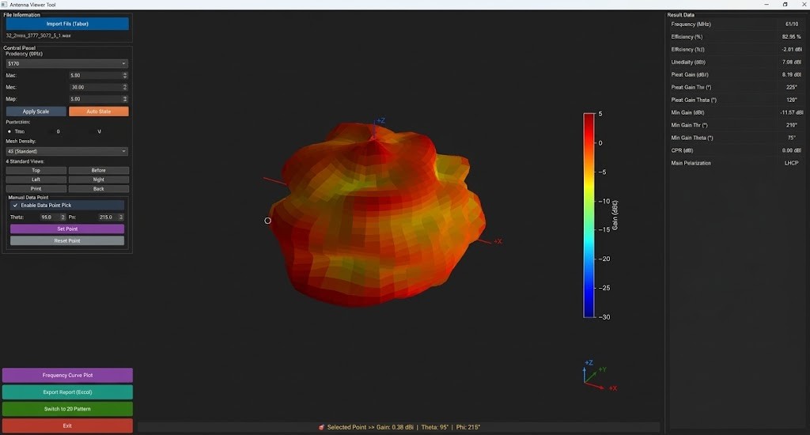Click the orange Auto State button
Screen dimensions: 810x435
(x=99, y=112)
